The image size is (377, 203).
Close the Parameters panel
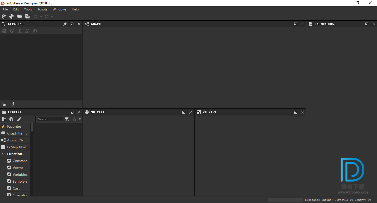point(374,24)
